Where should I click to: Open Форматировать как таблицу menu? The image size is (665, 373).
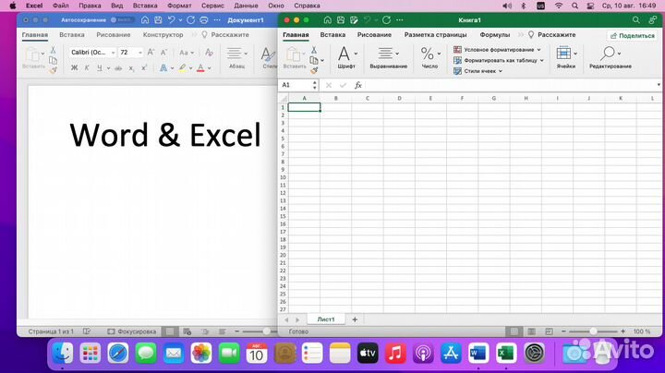tap(499, 60)
